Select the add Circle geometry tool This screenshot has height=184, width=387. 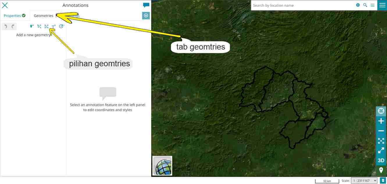coord(61,26)
